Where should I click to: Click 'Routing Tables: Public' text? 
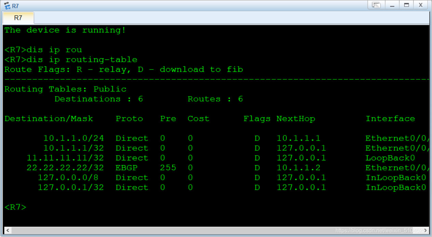click(x=65, y=89)
